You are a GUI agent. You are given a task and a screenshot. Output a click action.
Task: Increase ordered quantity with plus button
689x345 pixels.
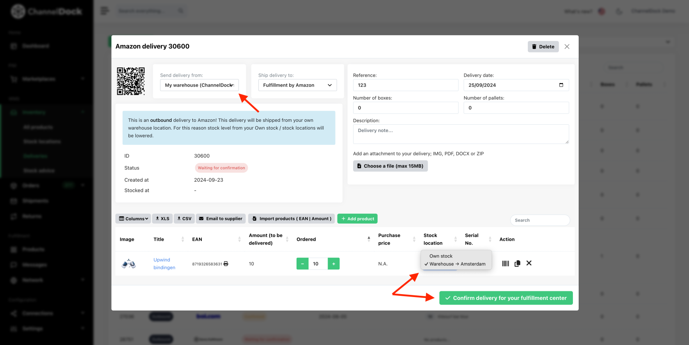pyautogui.click(x=333, y=263)
